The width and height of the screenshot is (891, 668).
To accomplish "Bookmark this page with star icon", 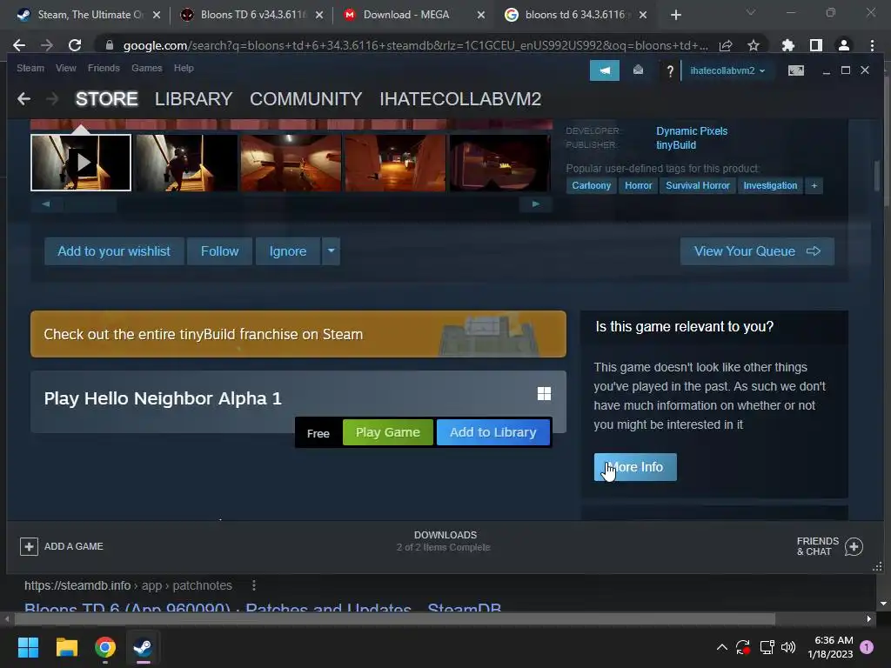I will coord(754,45).
